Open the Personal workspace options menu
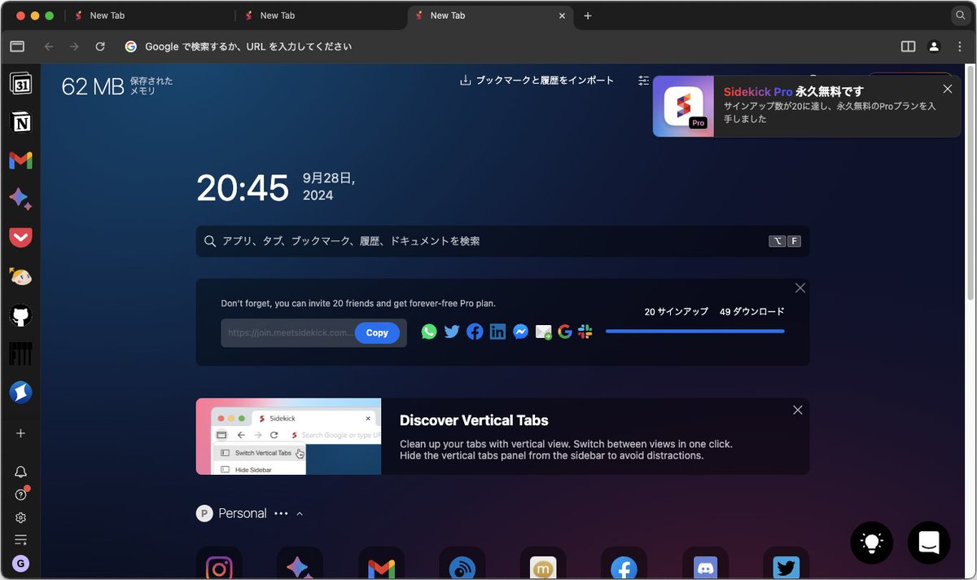 click(281, 513)
